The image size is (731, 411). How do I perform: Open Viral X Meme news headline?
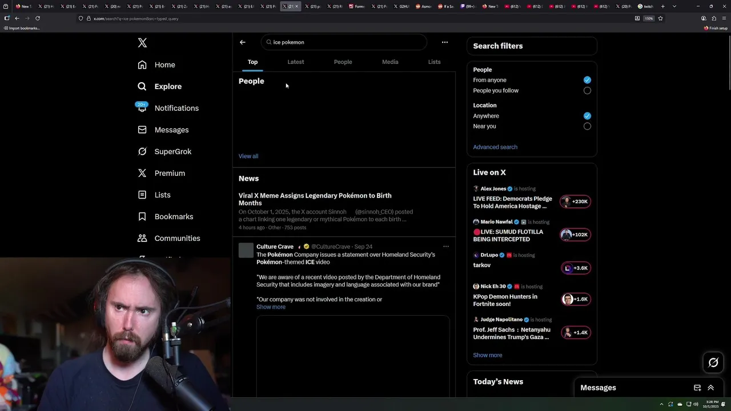(x=315, y=199)
